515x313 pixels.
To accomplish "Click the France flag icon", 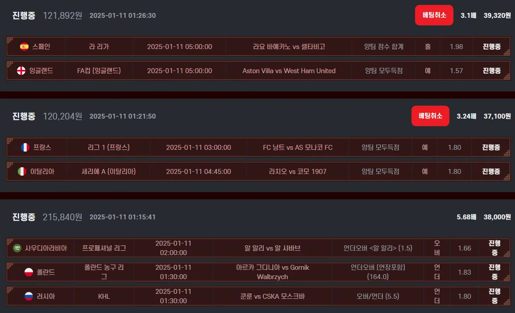I will pos(25,147).
